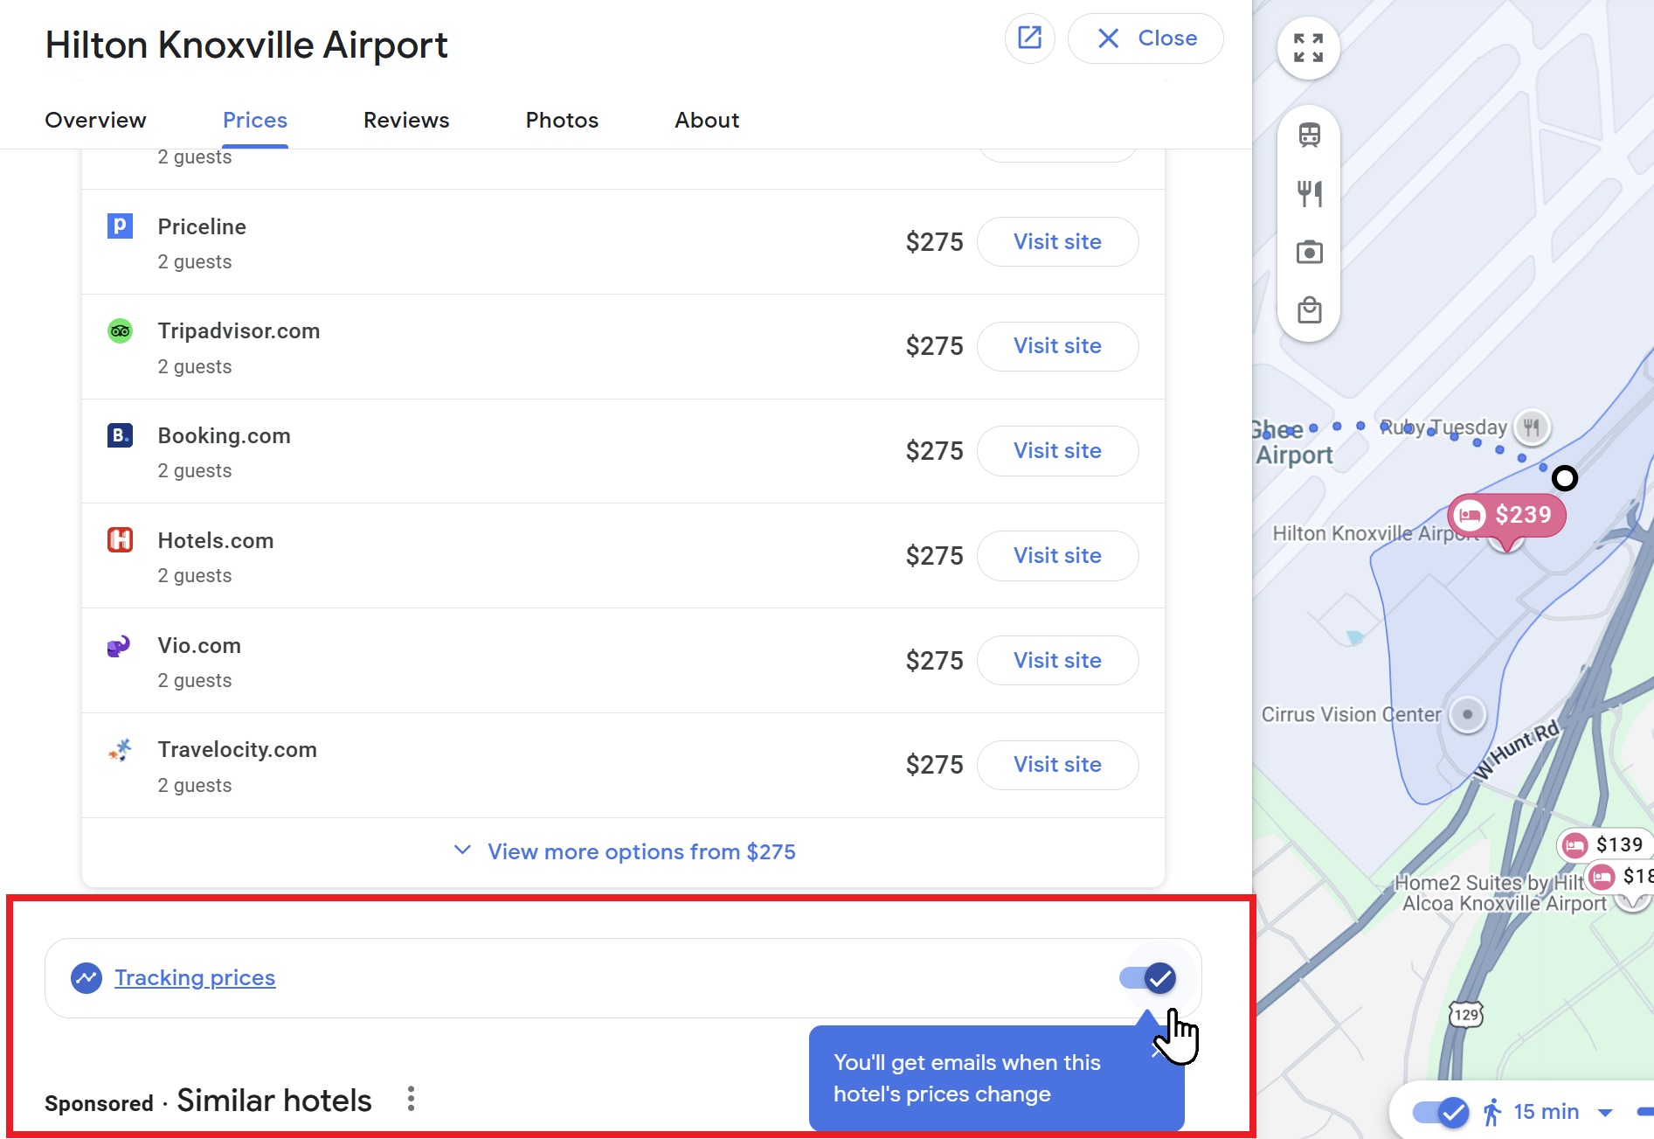This screenshot has width=1654, height=1139.
Task: Open the Tracking prices link
Action: click(x=195, y=978)
